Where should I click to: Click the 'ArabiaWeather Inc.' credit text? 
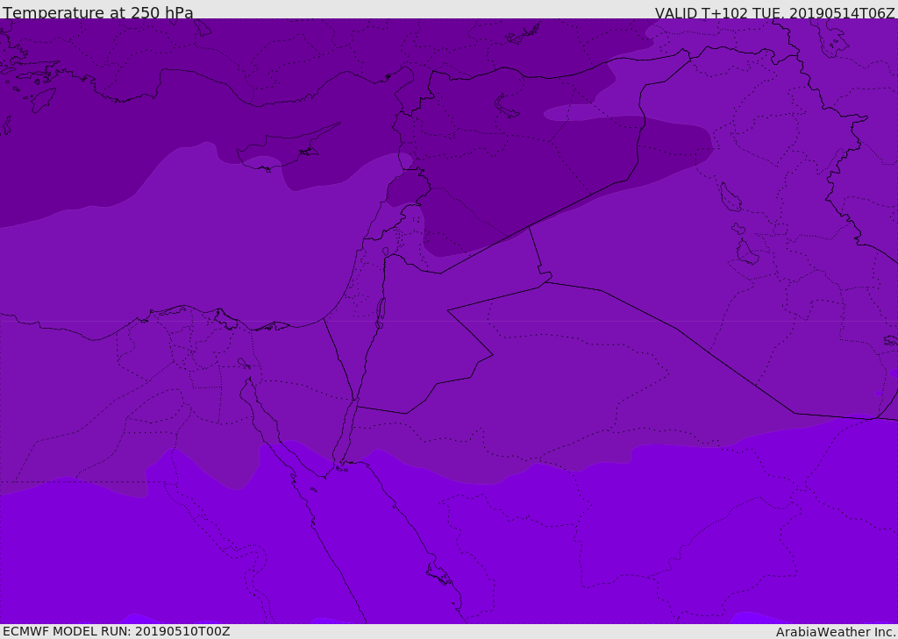tap(836, 632)
